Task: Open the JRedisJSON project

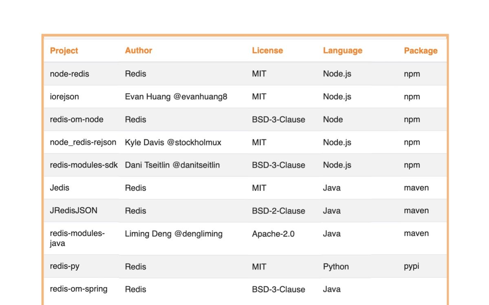Action: (x=74, y=211)
